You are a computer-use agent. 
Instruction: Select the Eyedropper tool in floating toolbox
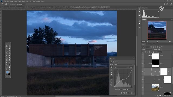click(6, 53)
